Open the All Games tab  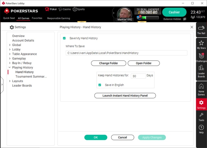[24, 18]
